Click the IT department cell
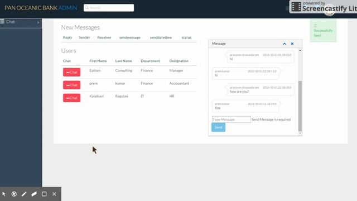Viewport: 357px width, 201px height. coord(142,96)
